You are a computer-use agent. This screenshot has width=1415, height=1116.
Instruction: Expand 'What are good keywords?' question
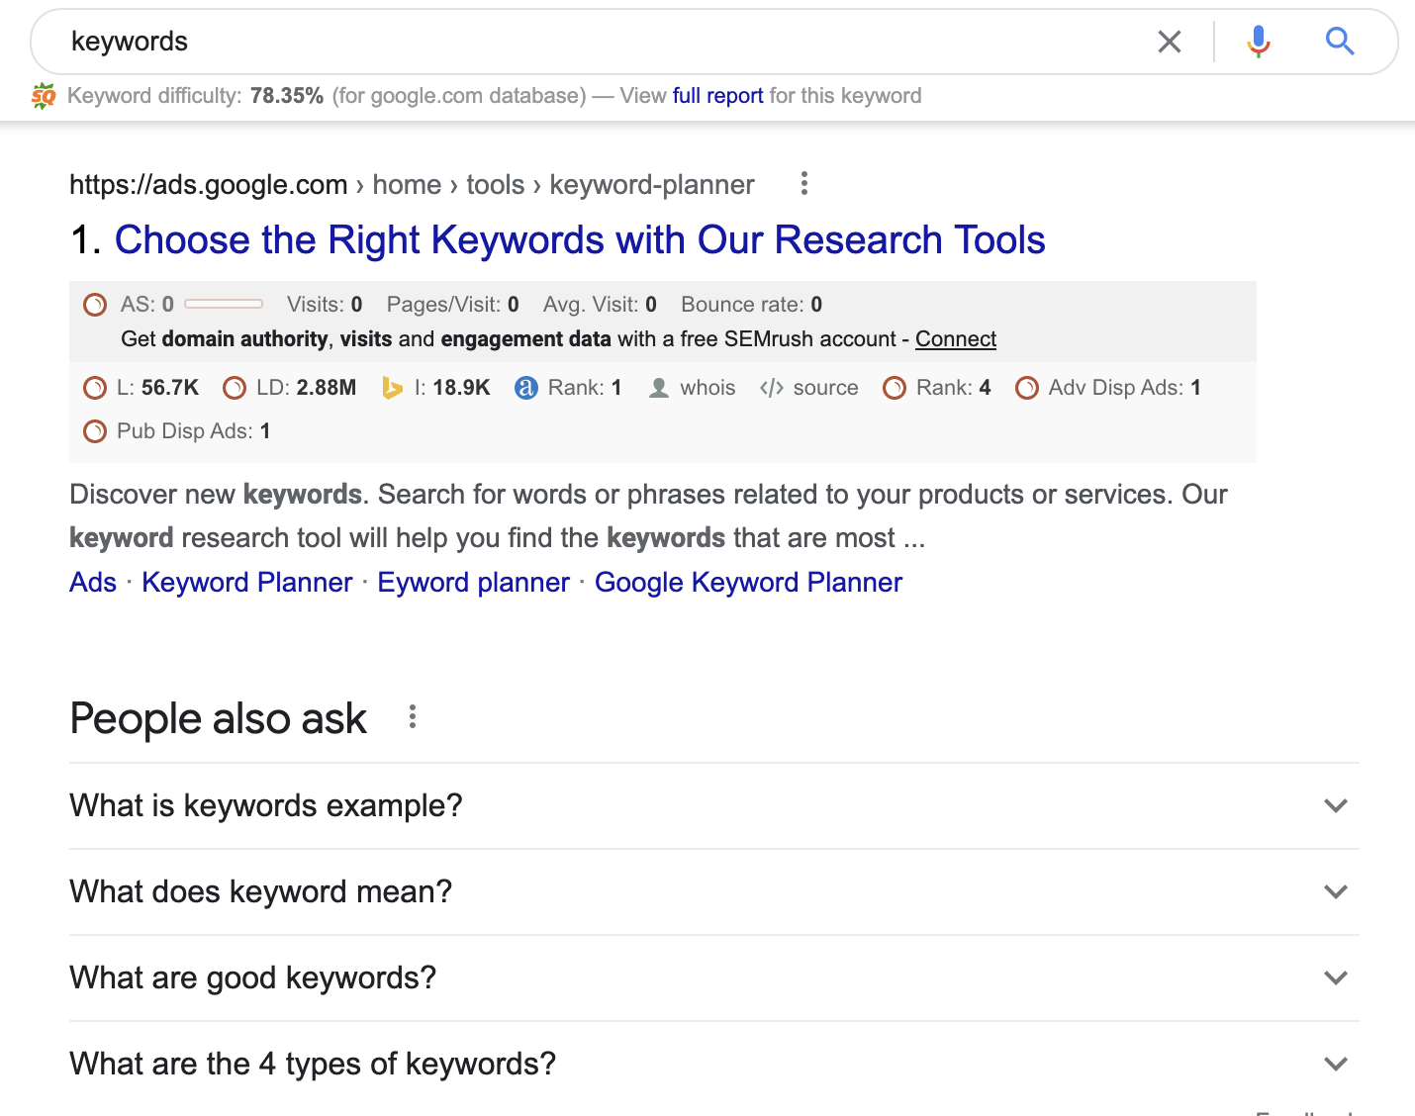(x=714, y=977)
